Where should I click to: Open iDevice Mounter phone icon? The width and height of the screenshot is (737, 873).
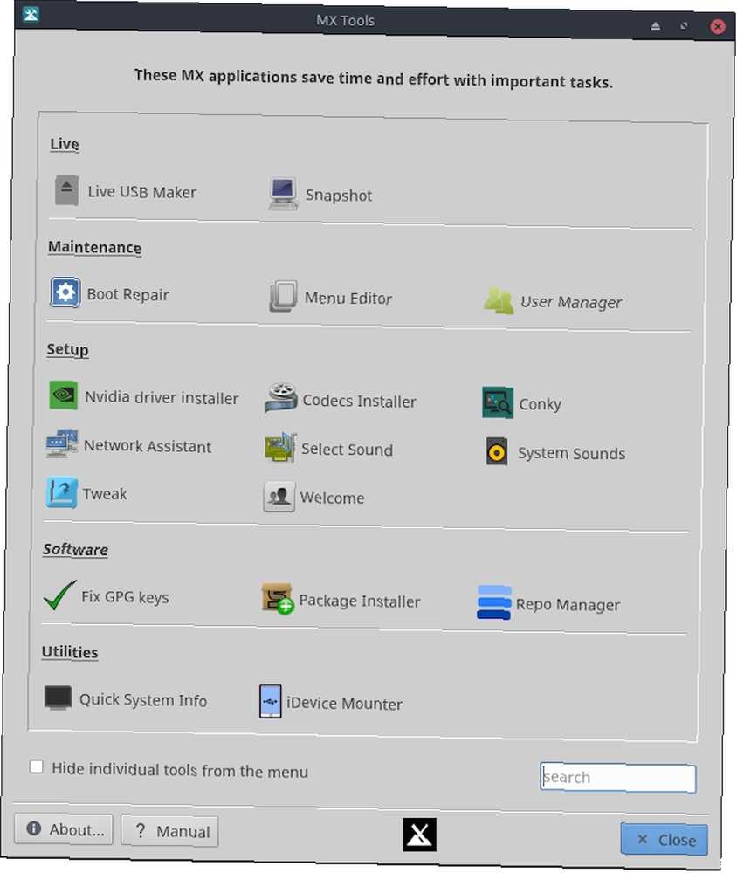coord(270,701)
